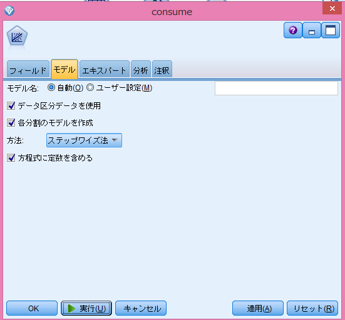Select the 自動(O) model name radio button
345x320 pixels.
point(51,88)
